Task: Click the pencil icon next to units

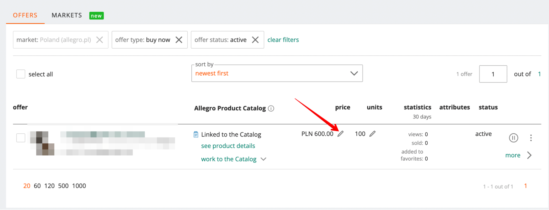Action: click(372, 134)
